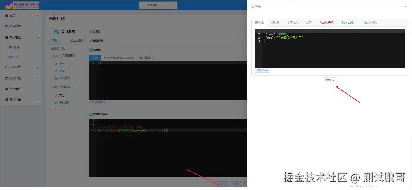
Task: Switch to the 第三方接口 tab
Action: pyautogui.click(x=77, y=41)
